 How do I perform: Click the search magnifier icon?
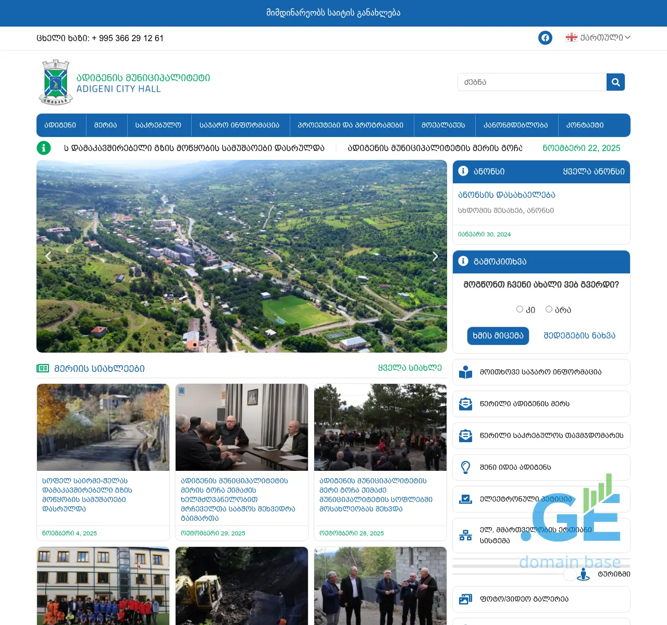tap(615, 82)
